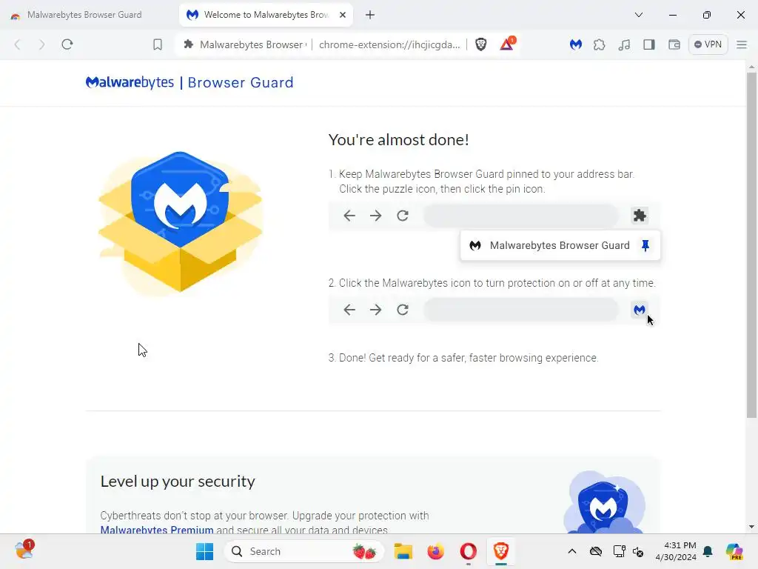758x569 pixels.
Task: Close the Welcome to Malwarebytes tab
Action: point(342,15)
